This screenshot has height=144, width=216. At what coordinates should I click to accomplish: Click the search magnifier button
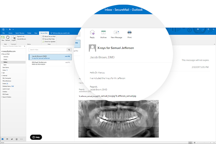(x=69, y=50)
